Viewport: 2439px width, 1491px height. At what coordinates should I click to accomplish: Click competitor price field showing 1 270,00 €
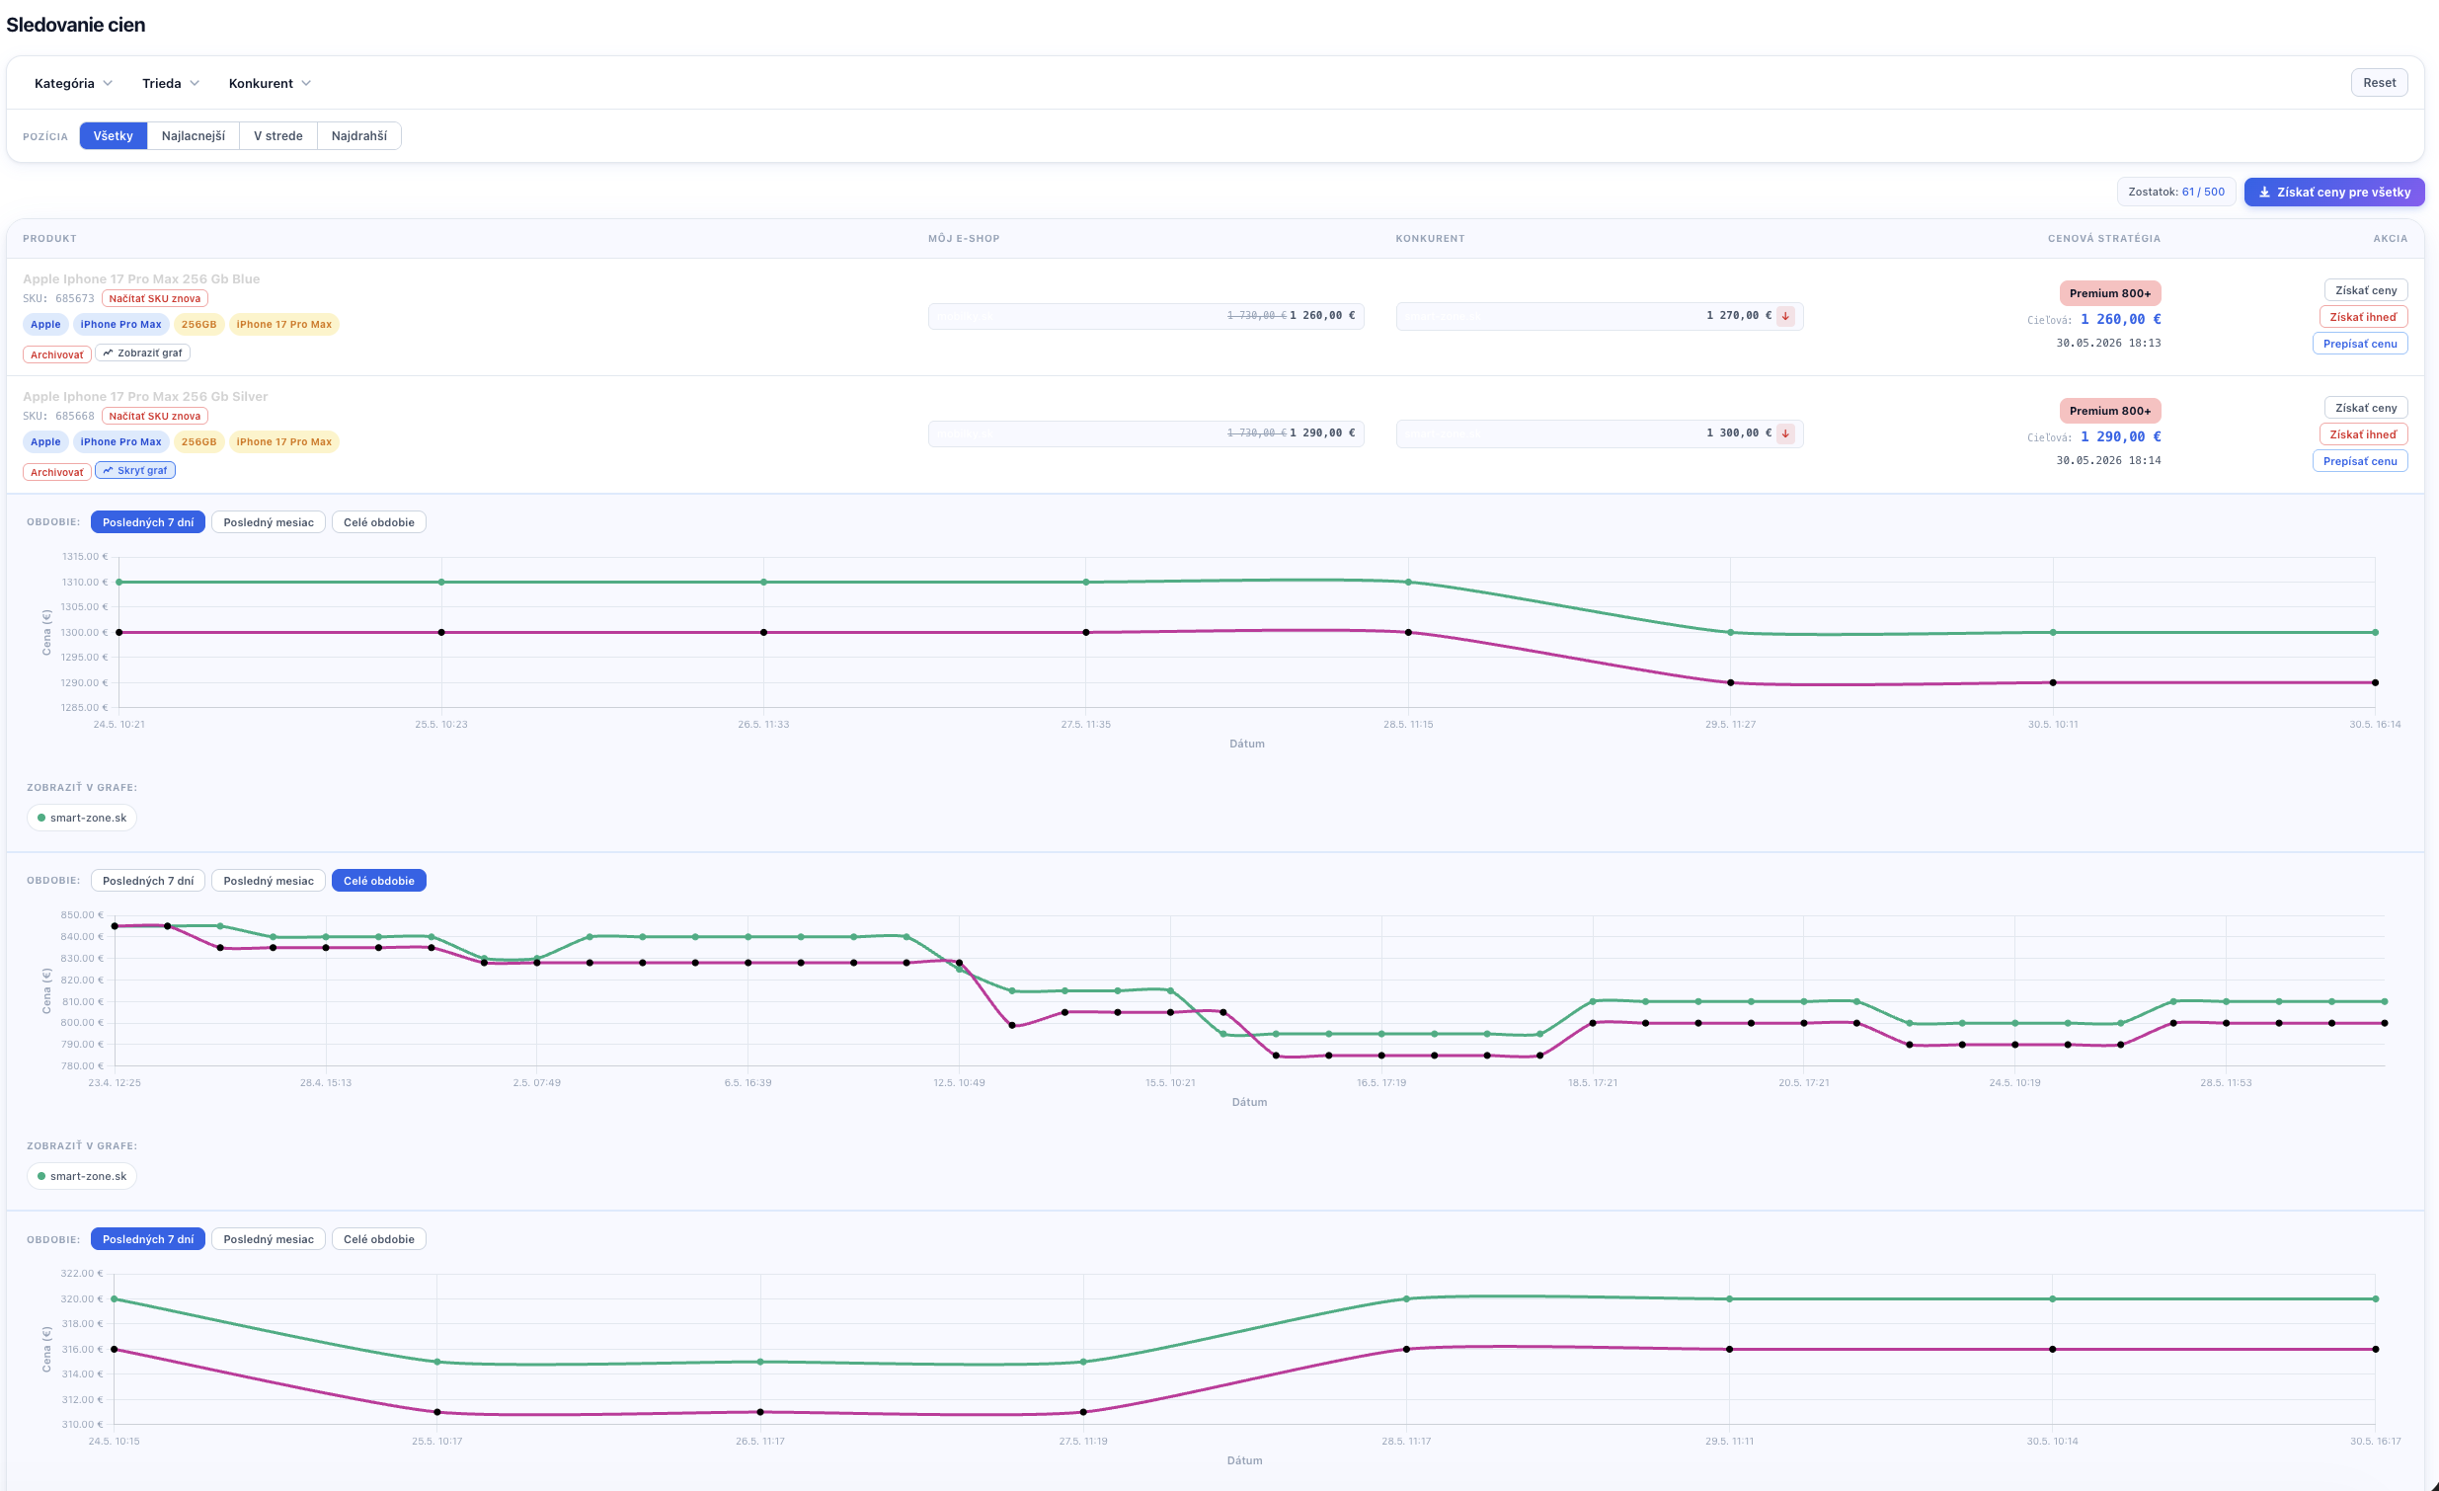point(1600,316)
